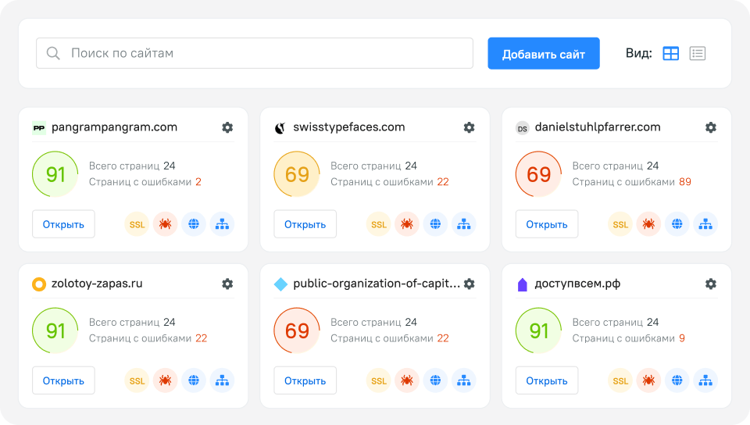Open settings gear for доступвсем.рф
The width and height of the screenshot is (750, 425).
711,284
